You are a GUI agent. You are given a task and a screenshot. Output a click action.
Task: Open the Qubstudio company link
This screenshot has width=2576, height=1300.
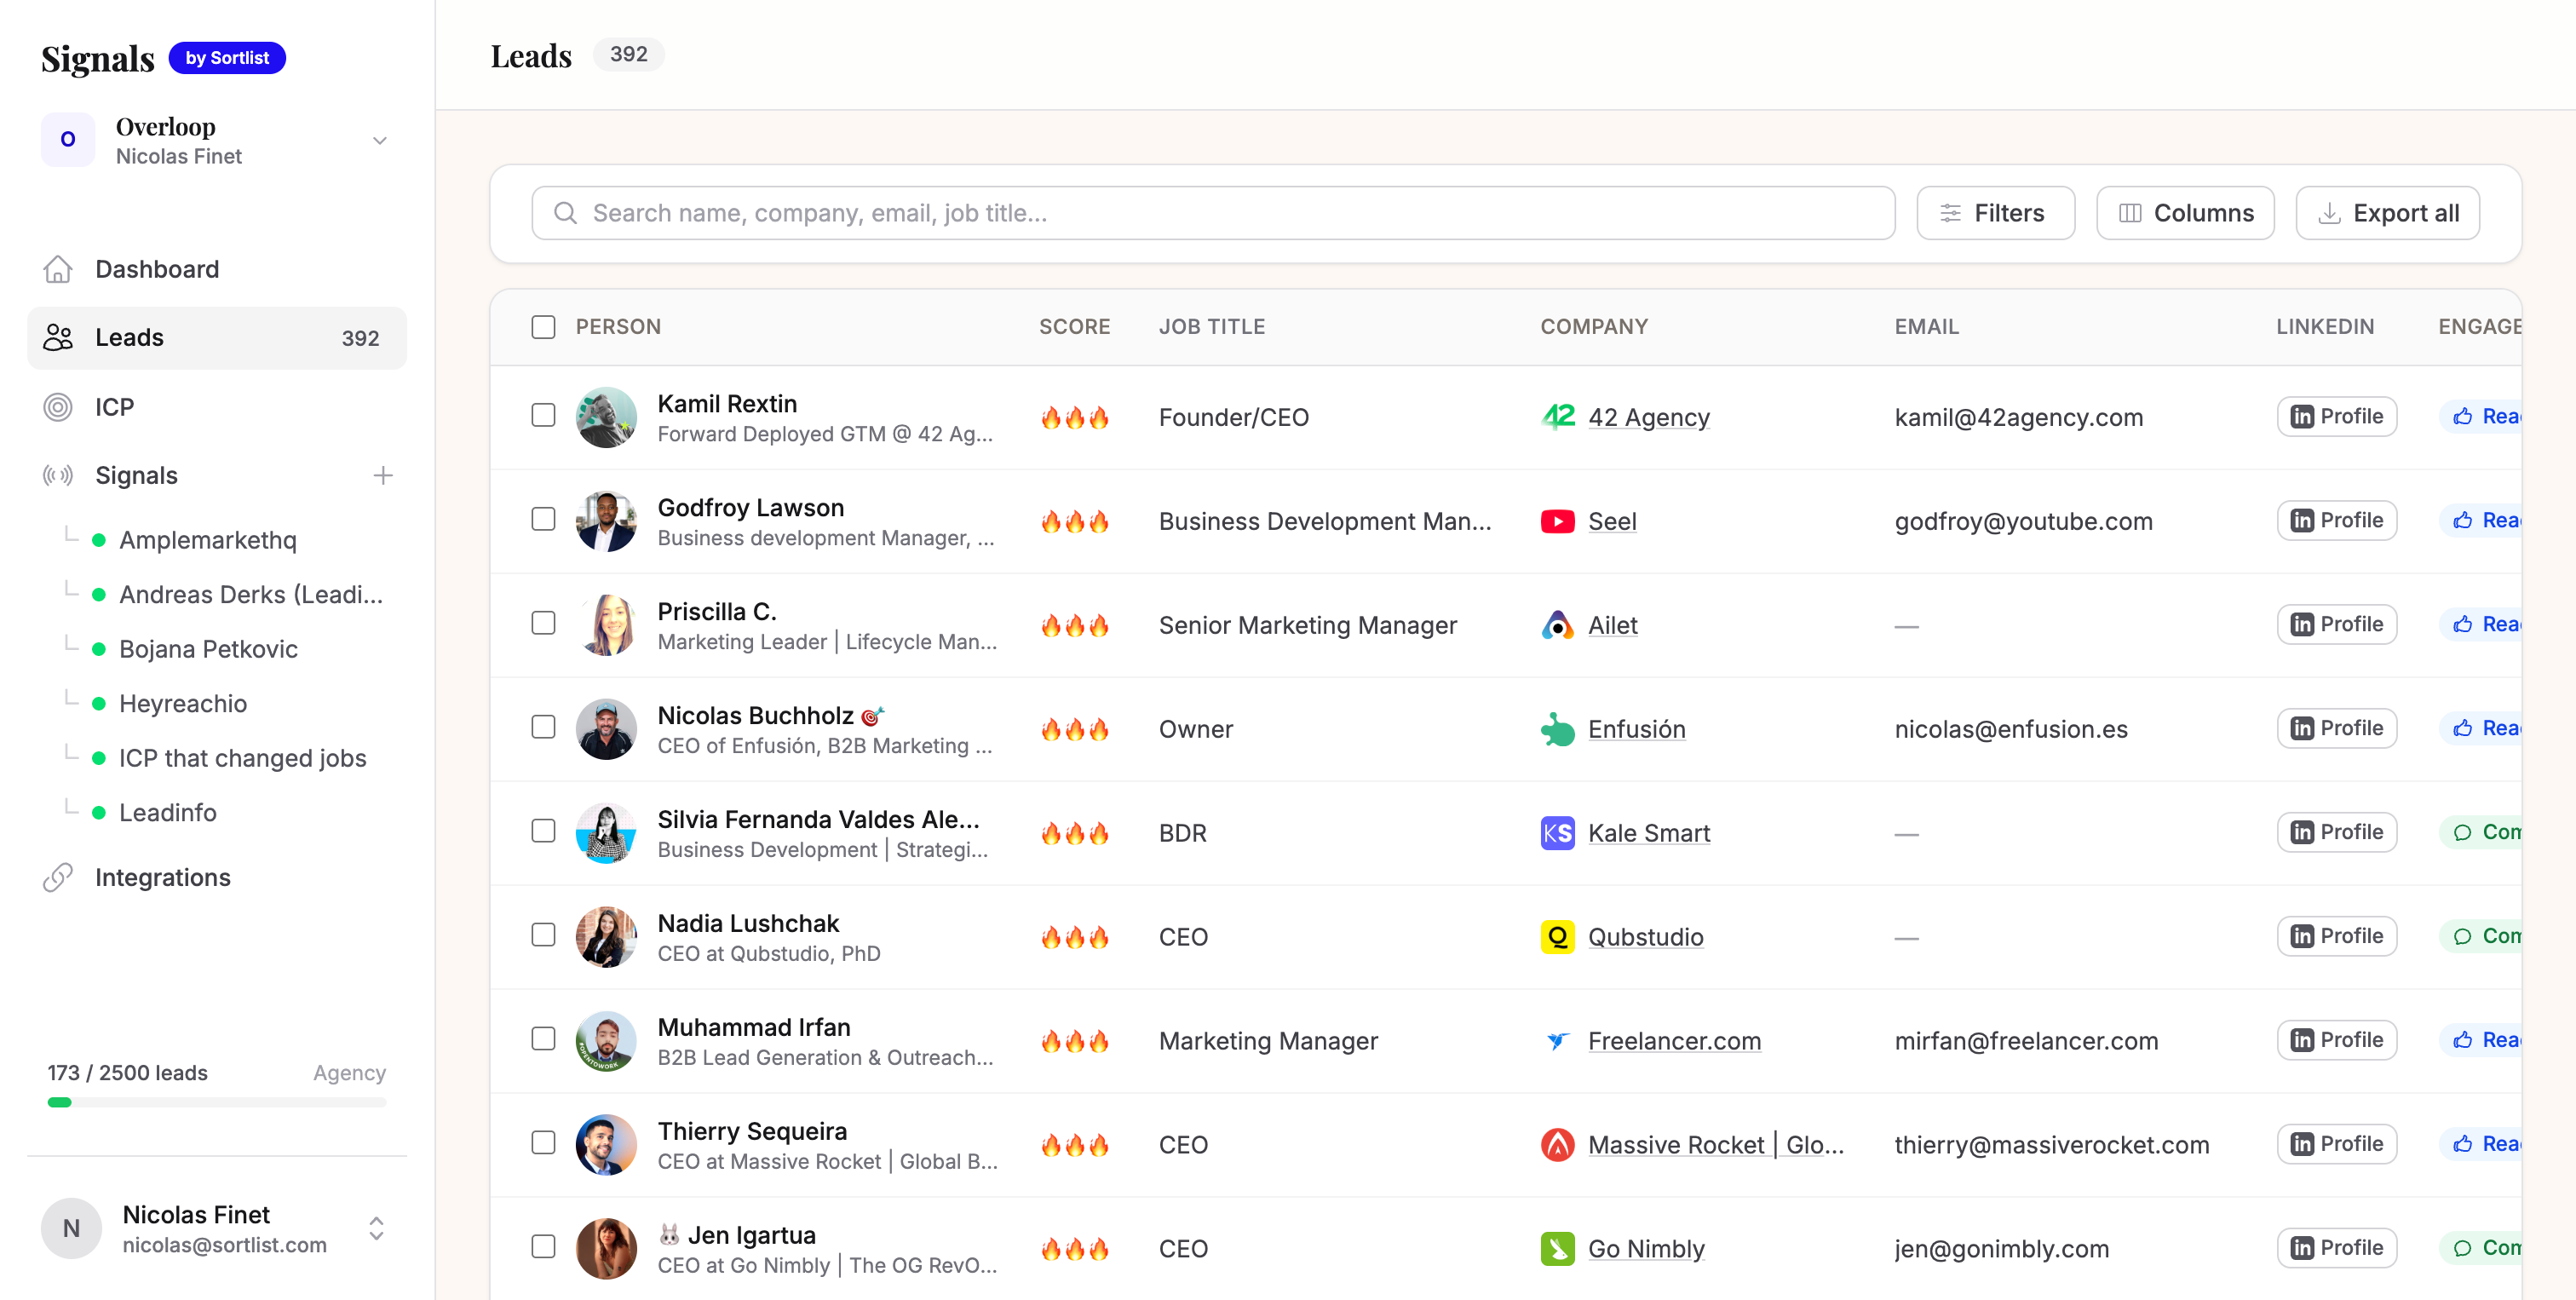coord(1646,937)
